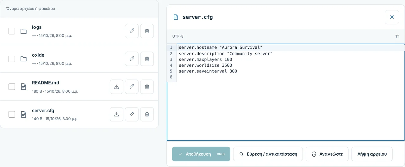
Task: Click the Αποθήκευση save button
Action: [x=201, y=154]
